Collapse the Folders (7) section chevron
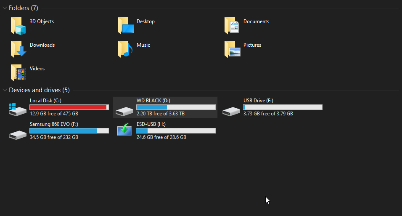 [x=5, y=8]
